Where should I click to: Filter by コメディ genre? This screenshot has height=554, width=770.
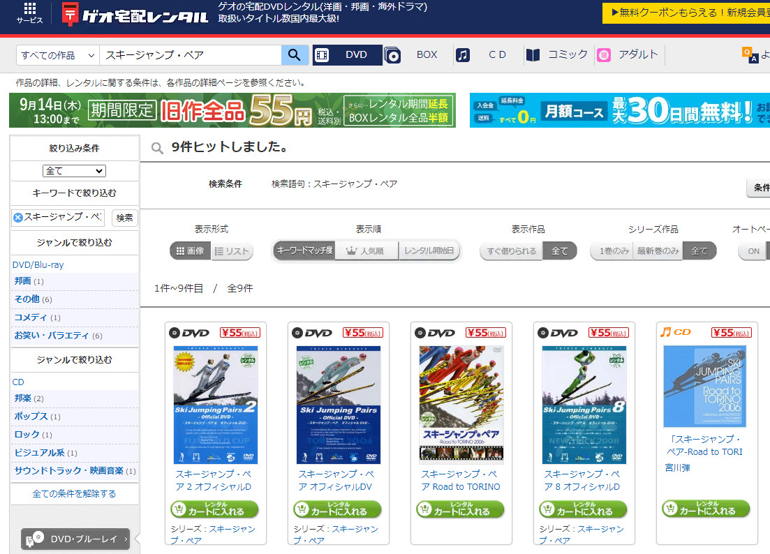[31, 317]
